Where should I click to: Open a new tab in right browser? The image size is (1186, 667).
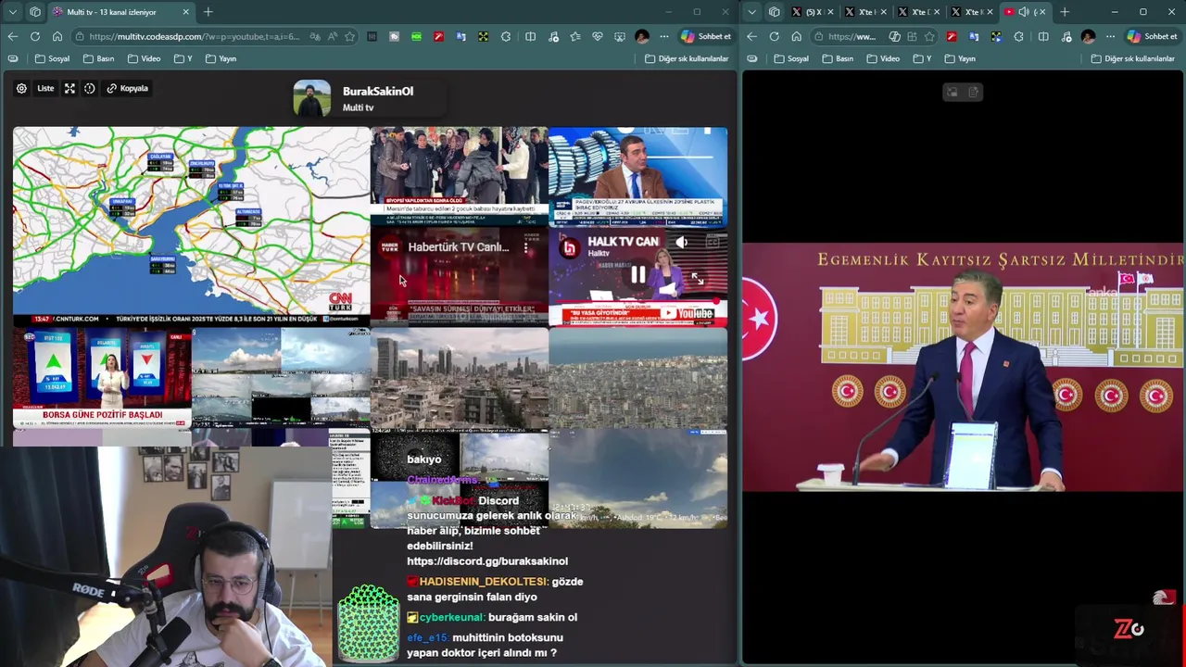coord(1065,12)
